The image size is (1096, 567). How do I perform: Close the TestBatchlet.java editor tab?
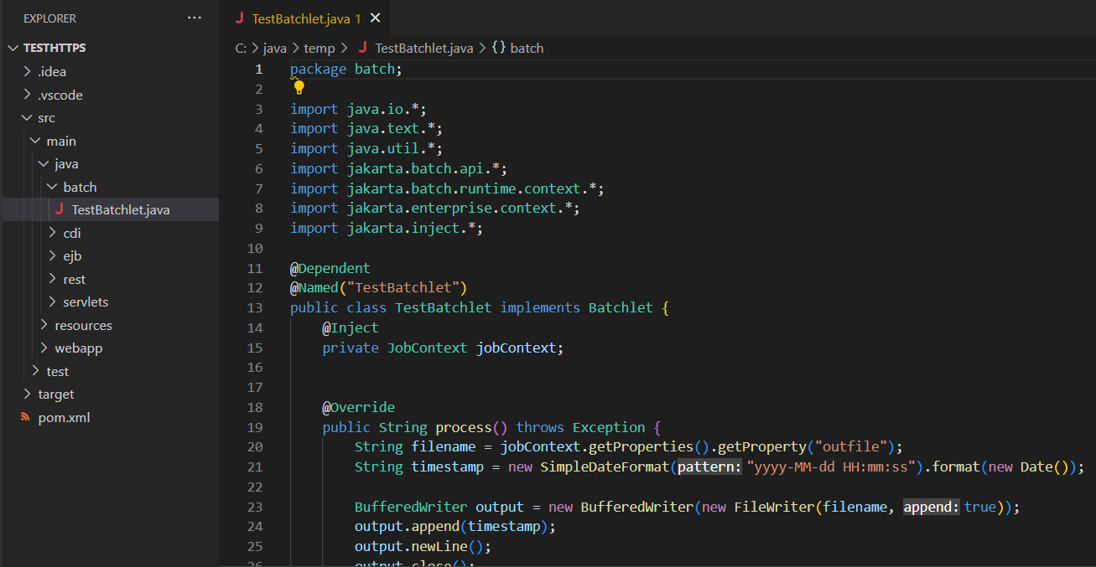pos(375,18)
